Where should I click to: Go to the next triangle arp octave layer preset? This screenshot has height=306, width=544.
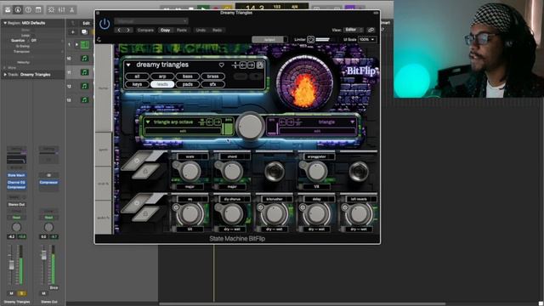pyautogui.click(x=218, y=122)
